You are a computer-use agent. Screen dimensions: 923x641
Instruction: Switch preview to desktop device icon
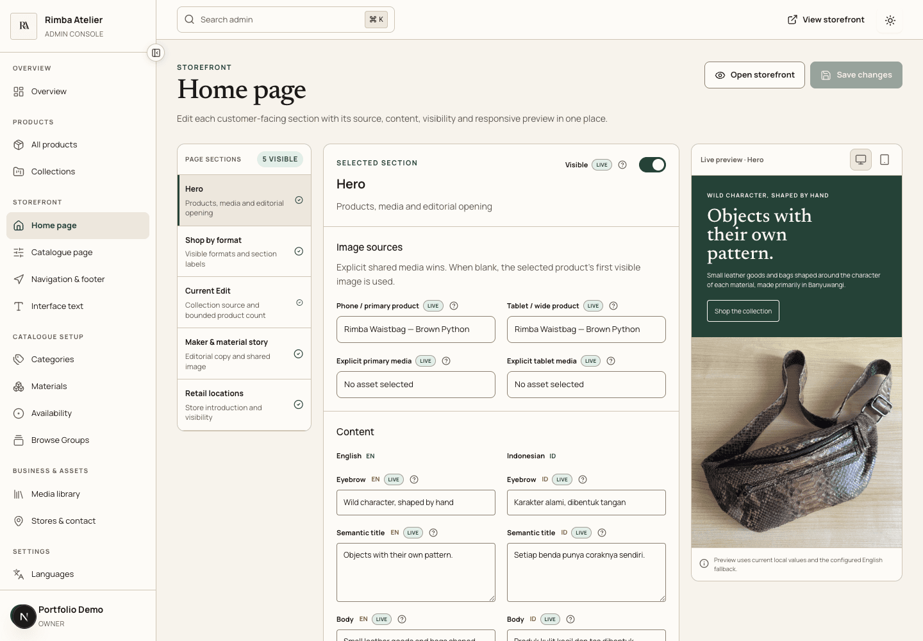coord(861,160)
